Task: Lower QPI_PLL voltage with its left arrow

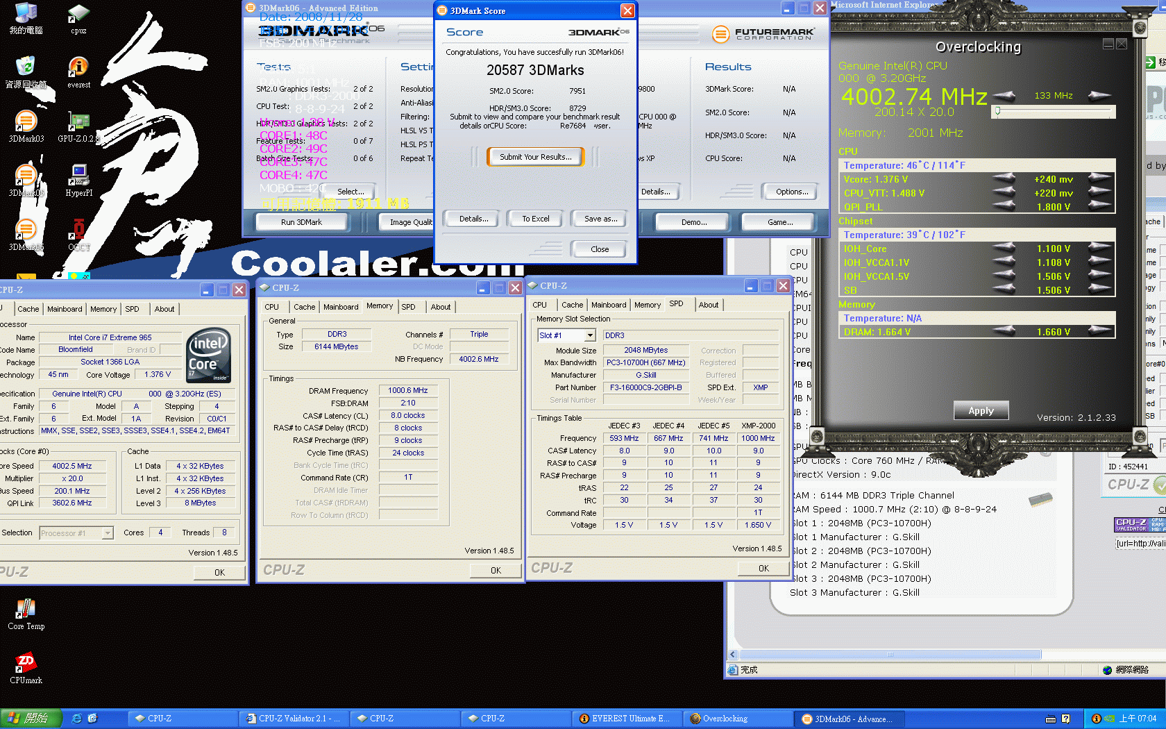Action: tap(1004, 206)
